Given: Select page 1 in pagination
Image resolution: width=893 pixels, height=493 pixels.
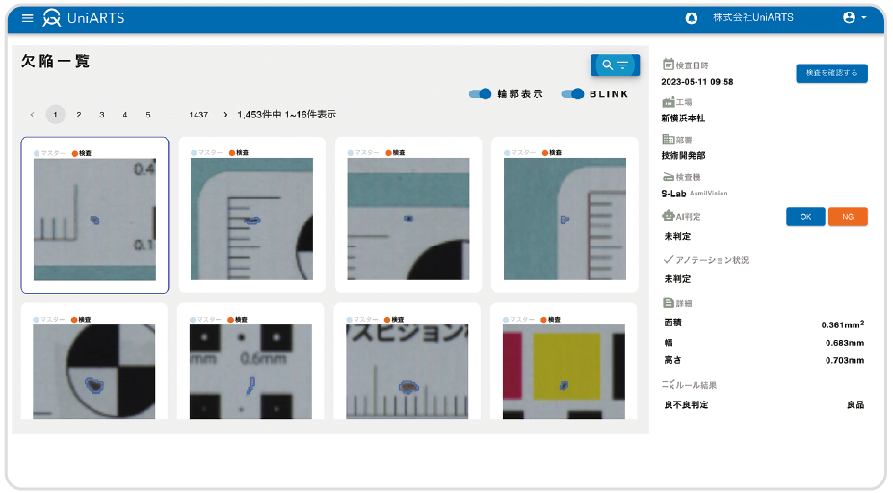Looking at the screenshot, I should tap(55, 115).
